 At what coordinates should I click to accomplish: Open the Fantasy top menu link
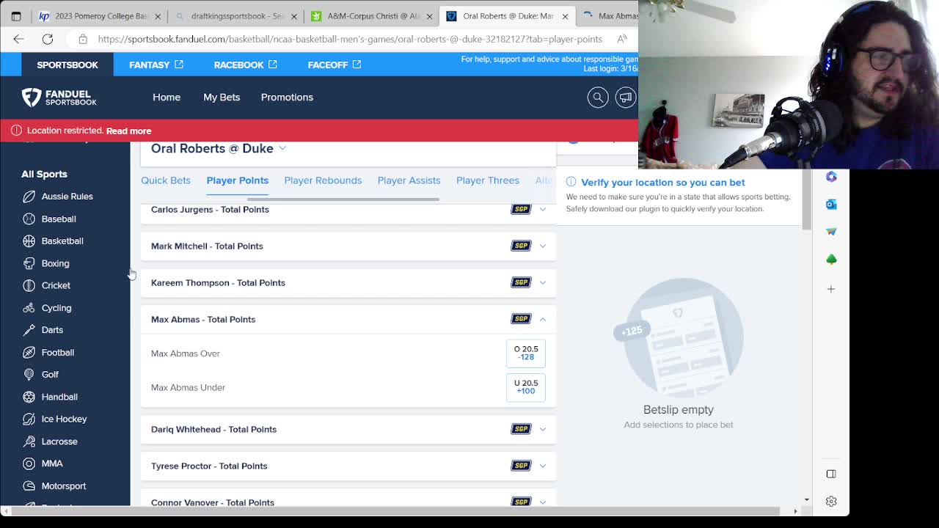(156, 65)
